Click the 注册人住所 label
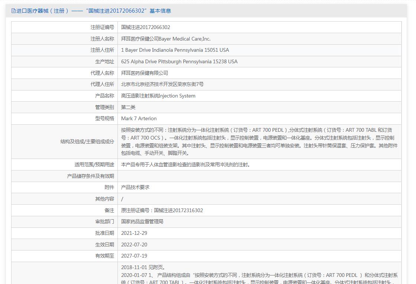Viewport: 416px width, 284px height. click(x=102, y=50)
